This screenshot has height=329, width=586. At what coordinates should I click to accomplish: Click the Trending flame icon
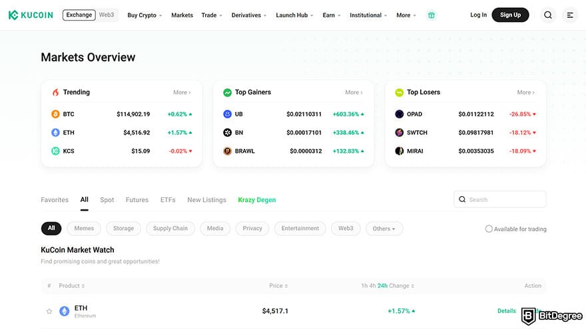click(55, 92)
